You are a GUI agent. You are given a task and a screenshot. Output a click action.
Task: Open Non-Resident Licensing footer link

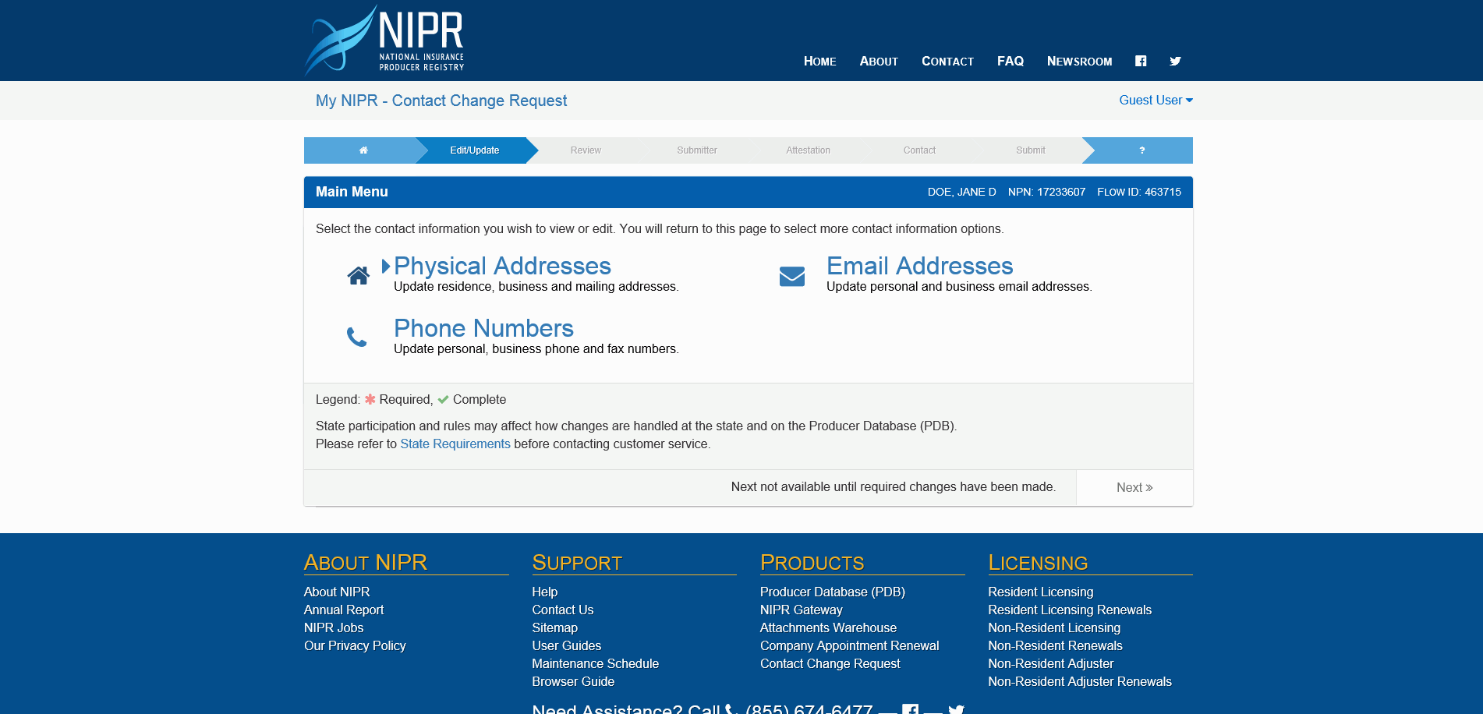(x=1053, y=627)
